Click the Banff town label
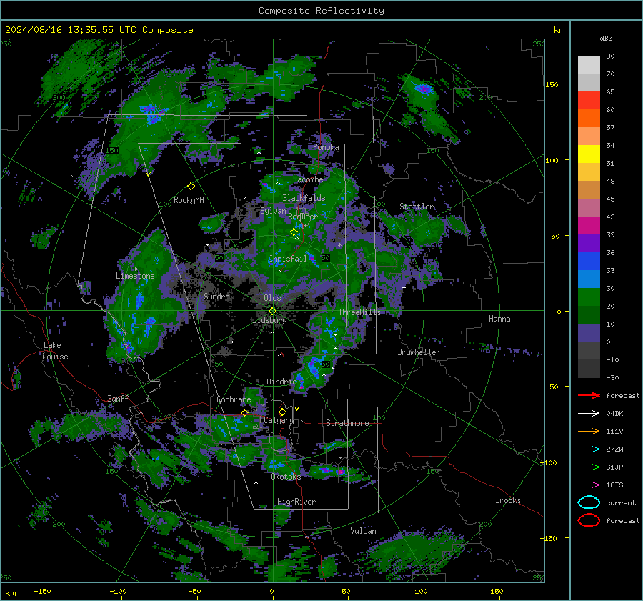The width and height of the screenshot is (643, 601). coord(118,398)
